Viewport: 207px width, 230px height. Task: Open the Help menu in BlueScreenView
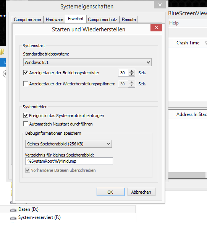coord(174,23)
